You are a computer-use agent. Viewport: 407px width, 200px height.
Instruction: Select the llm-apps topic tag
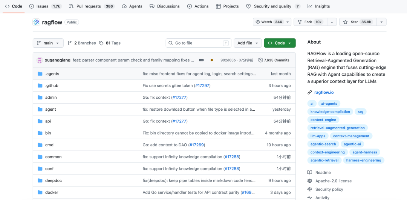318,136
